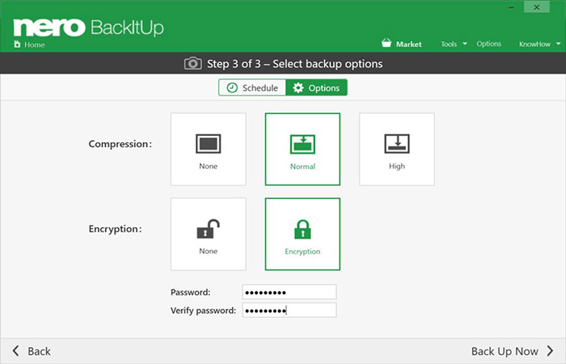Expand the Tools dropdown menu
This screenshot has width=566, height=364.
(454, 44)
